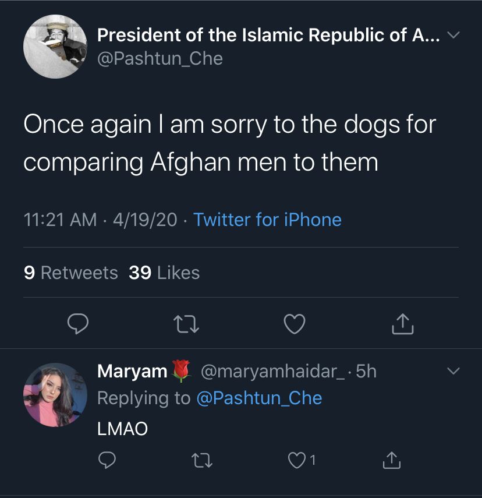
Task: Open Pashtun_Che profile picture
Action: coord(55,47)
